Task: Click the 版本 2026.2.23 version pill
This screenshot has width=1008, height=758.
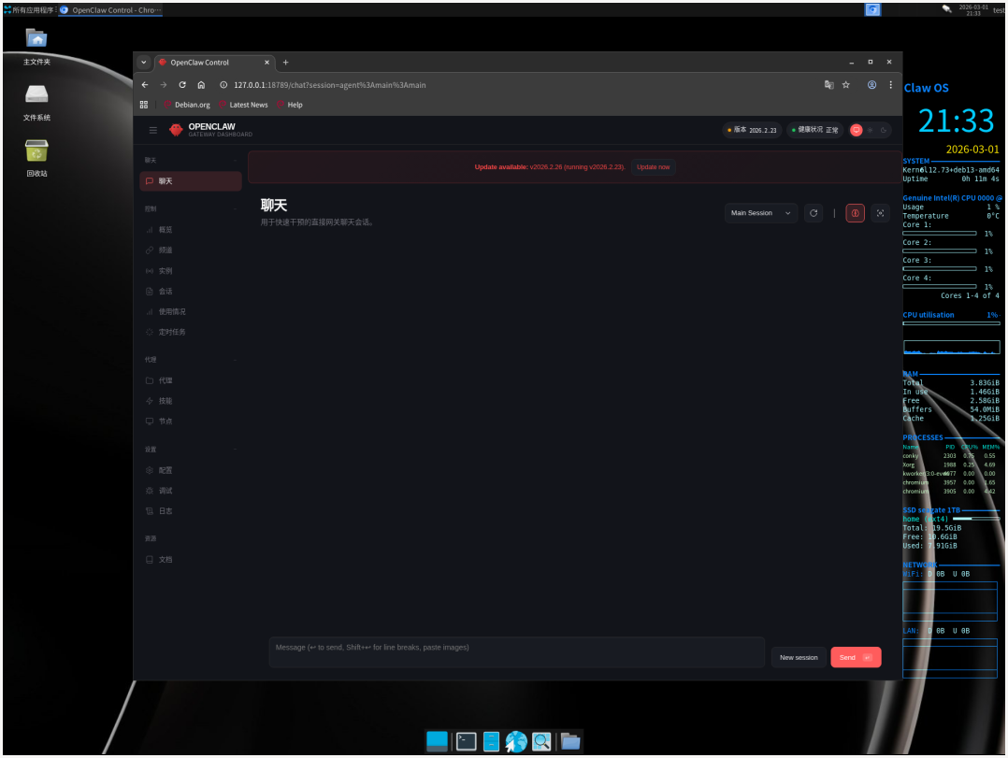Action: [752, 130]
